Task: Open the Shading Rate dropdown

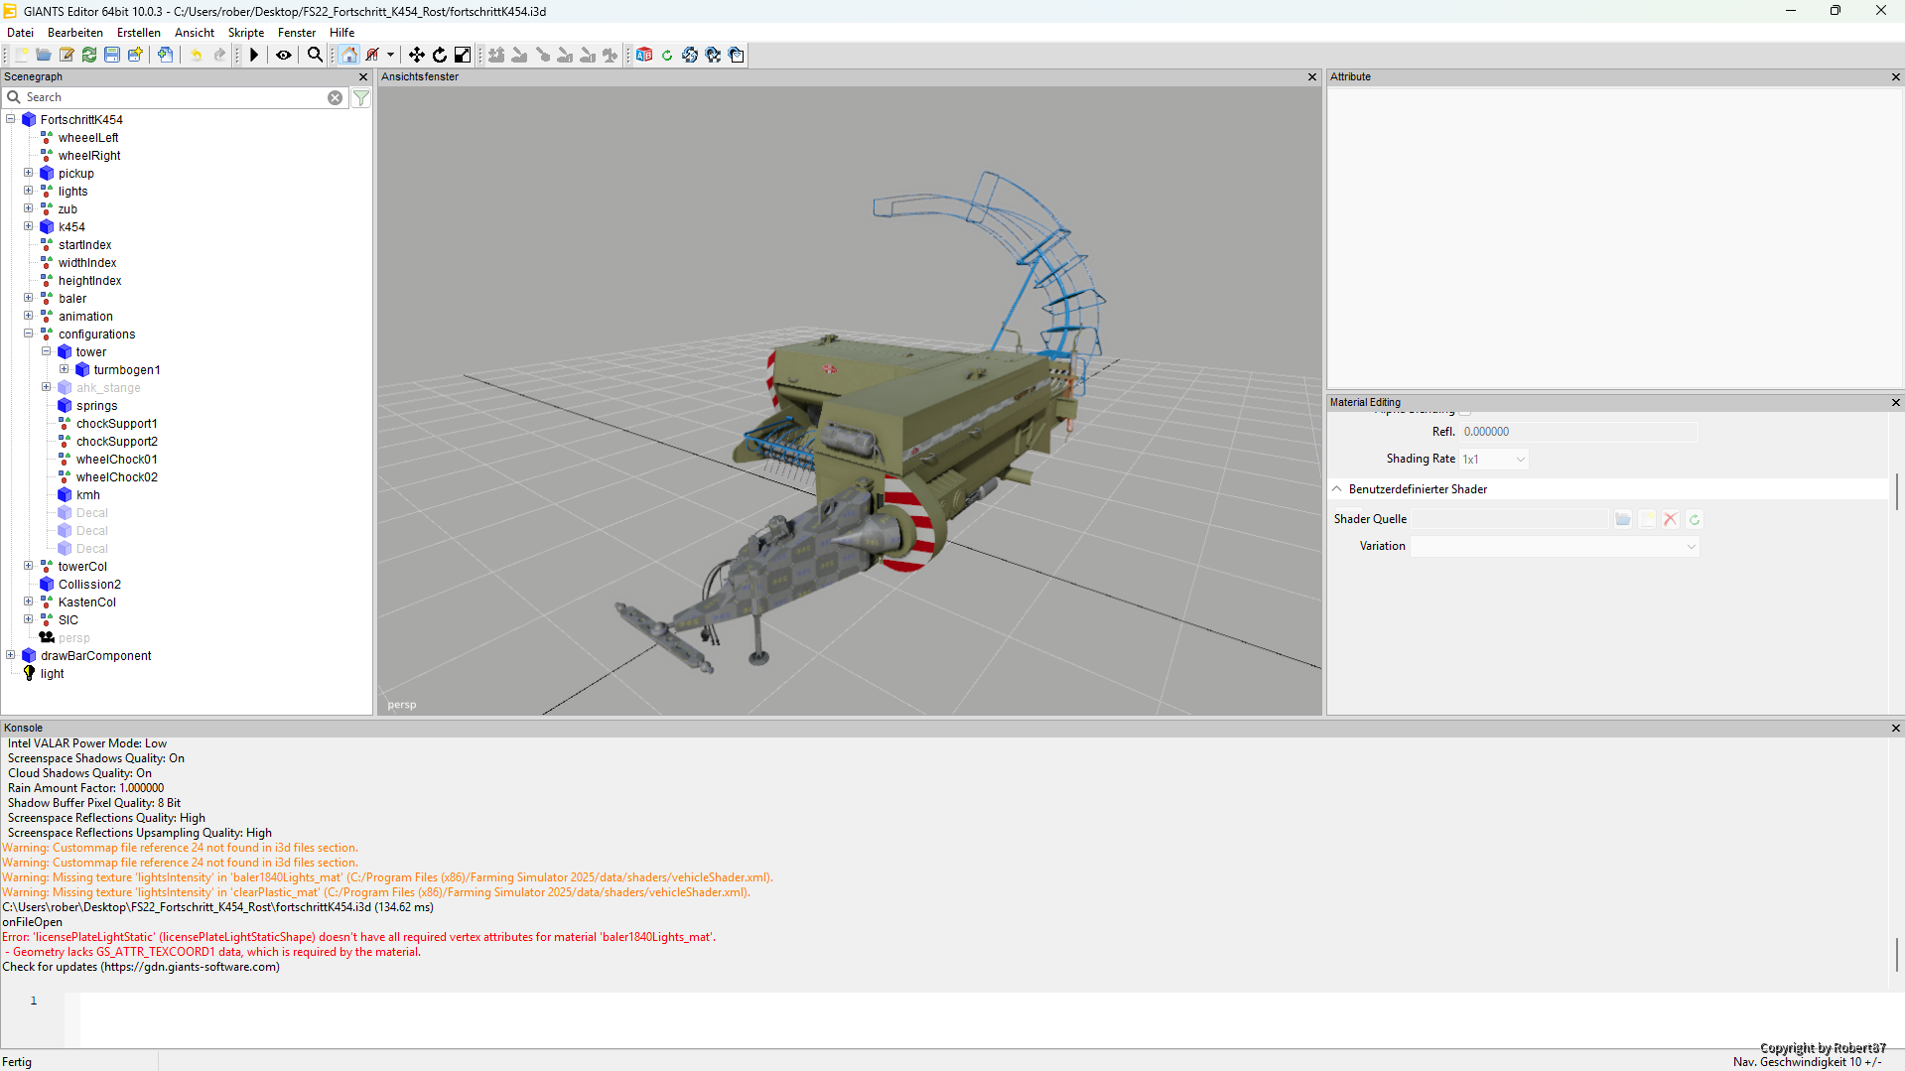Action: pos(1494,459)
